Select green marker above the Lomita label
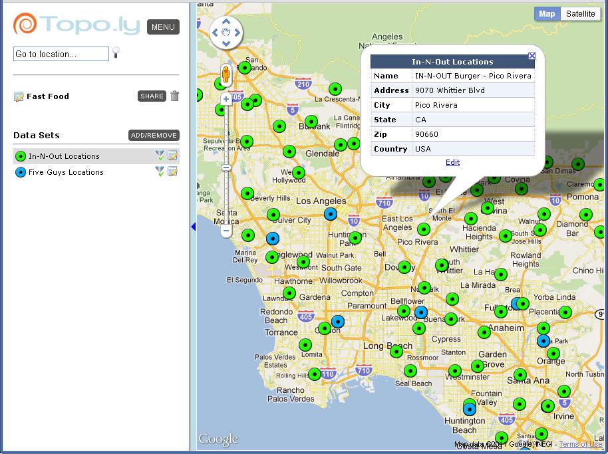The width and height of the screenshot is (608, 454). point(305,344)
